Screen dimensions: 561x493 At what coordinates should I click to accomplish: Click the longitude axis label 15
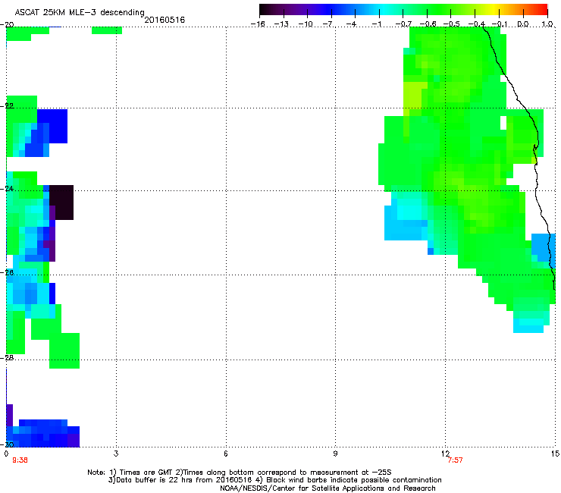coord(555,454)
